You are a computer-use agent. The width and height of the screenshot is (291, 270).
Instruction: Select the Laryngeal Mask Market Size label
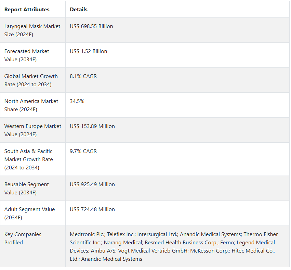point(32,30)
